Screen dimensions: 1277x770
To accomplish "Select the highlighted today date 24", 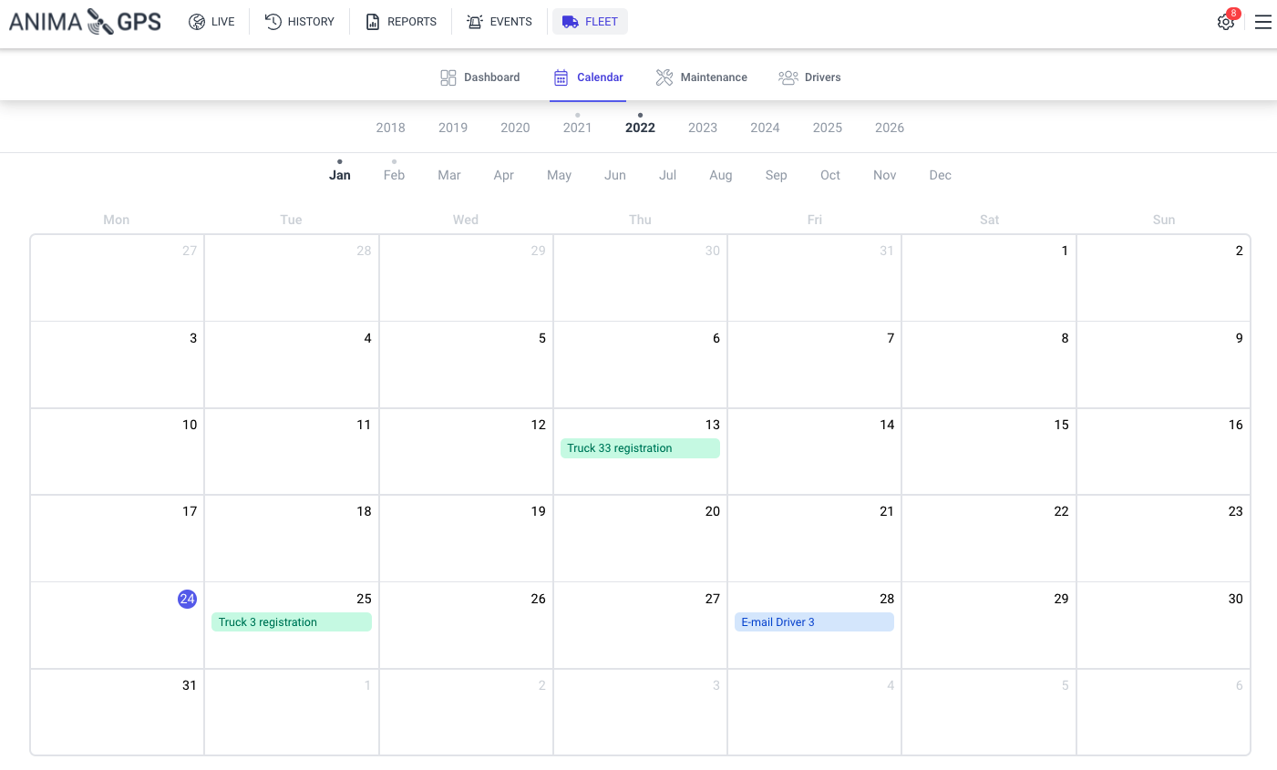I will coord(188,599).
